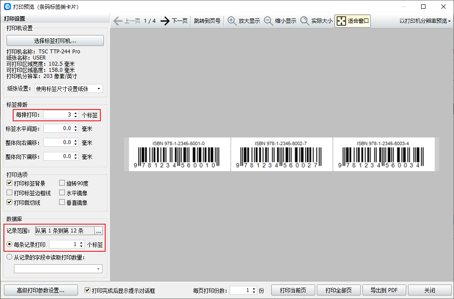
Task: Uncheck 打印裁切线 checkbox
Action: pos(9,202)
